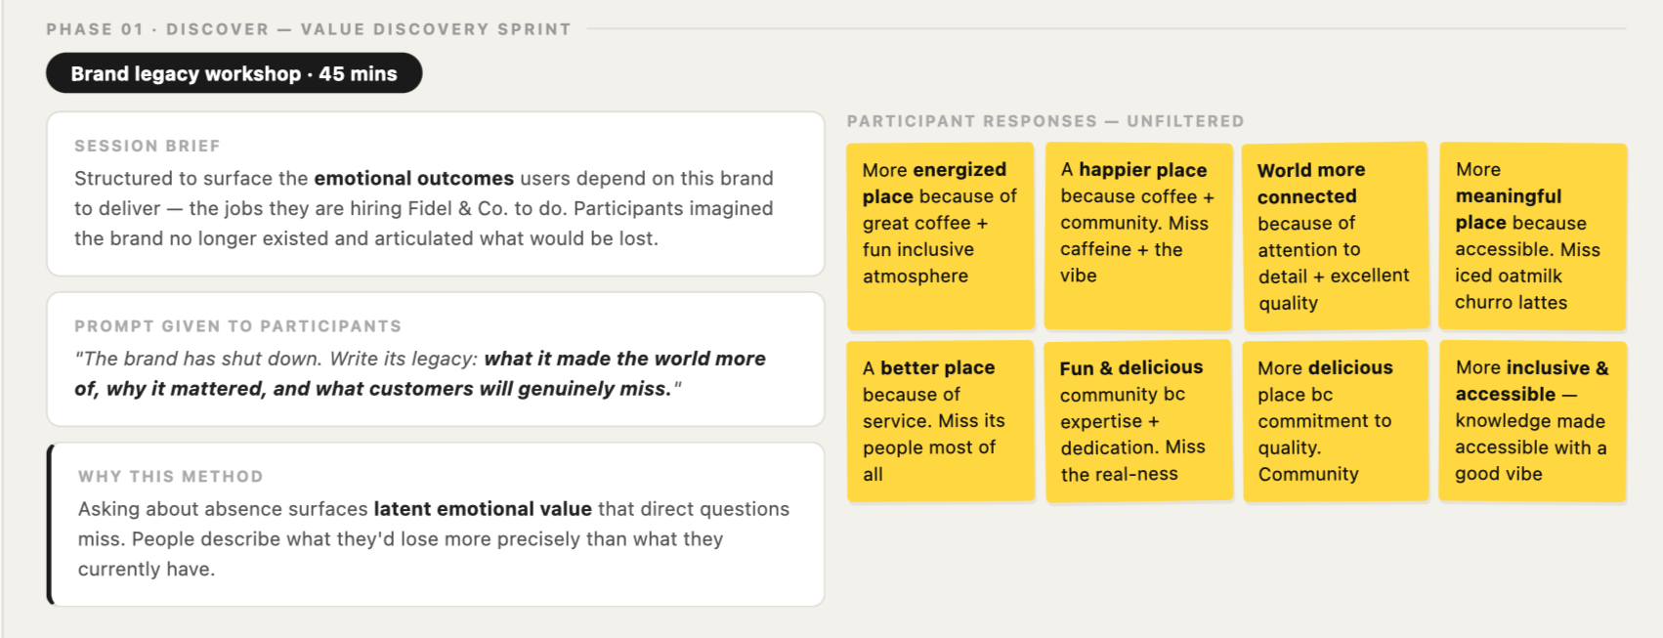Click the A better place sticky note

coord(940,421)
